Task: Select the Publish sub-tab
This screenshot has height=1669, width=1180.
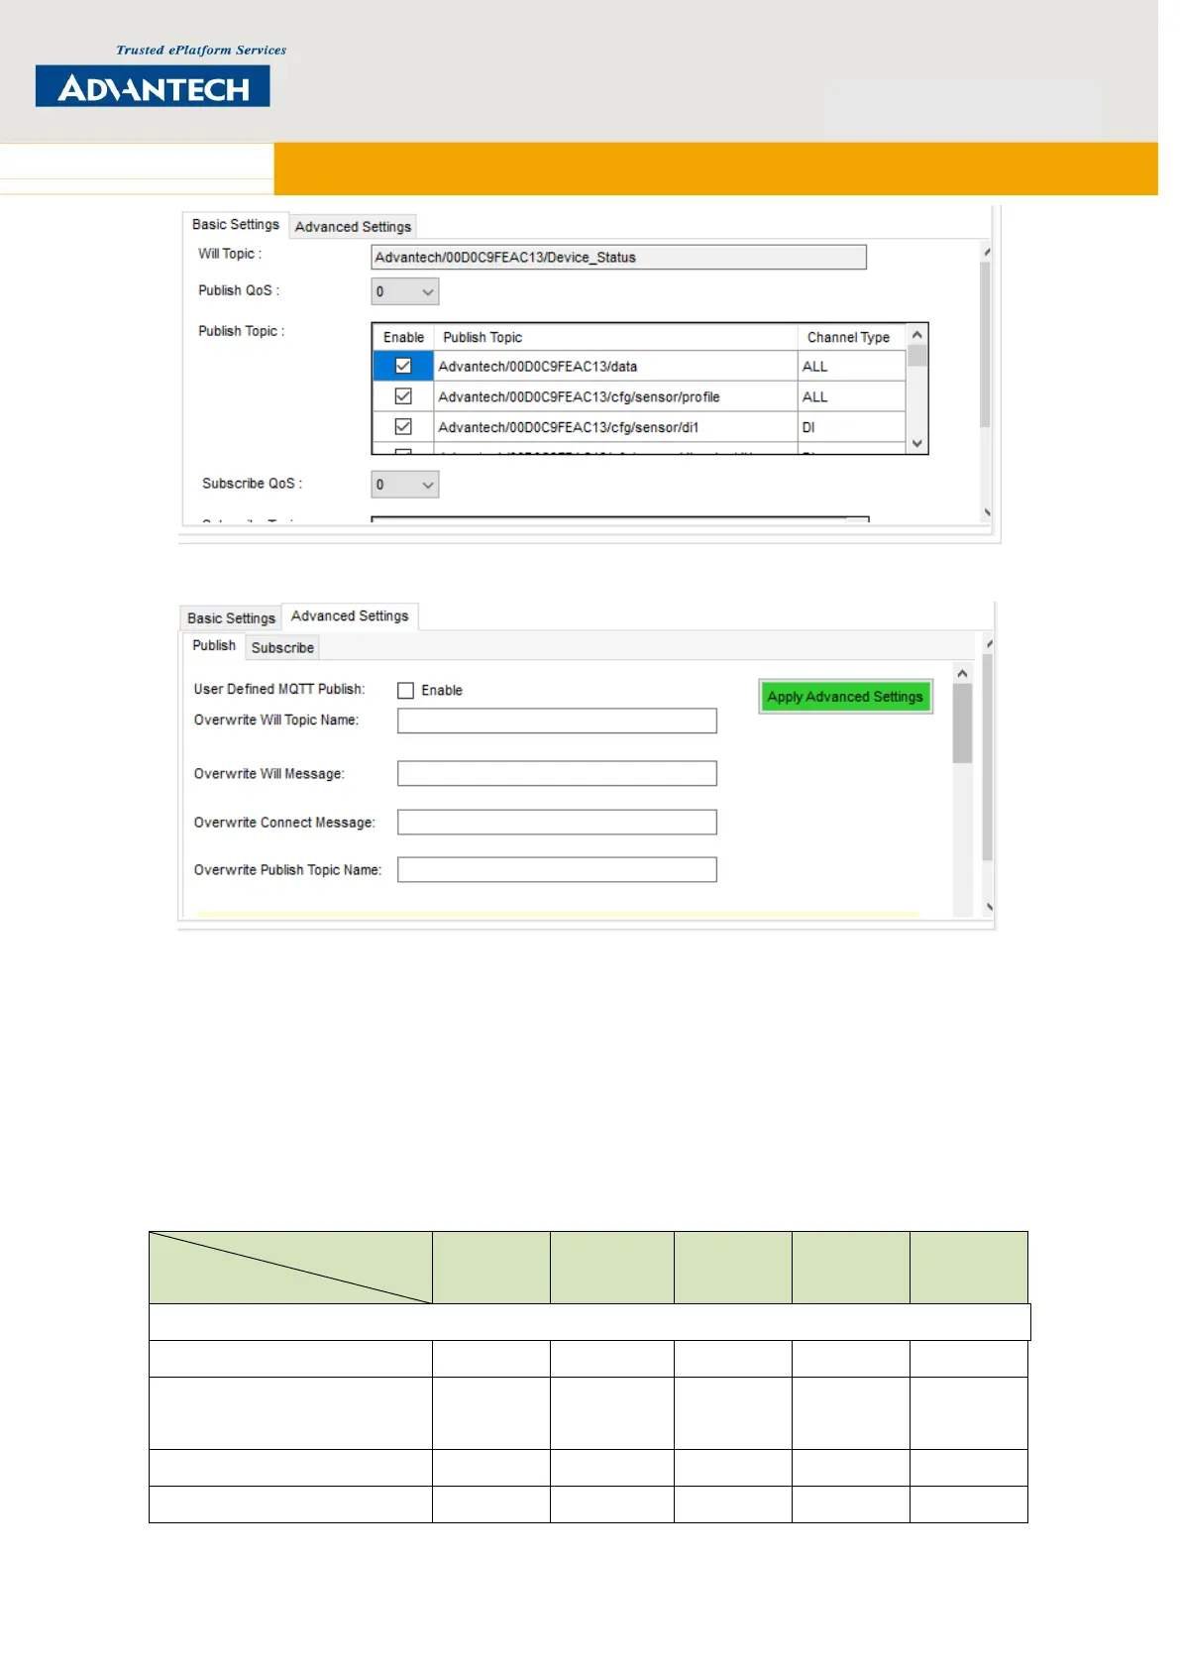Action: coord(214,645)
